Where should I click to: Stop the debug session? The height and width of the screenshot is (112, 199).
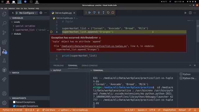[x=113, y=13]
